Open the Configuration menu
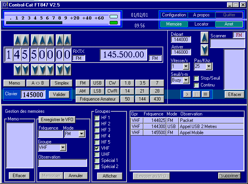Viewport: 248px width, 184px height. click(174, 15)
